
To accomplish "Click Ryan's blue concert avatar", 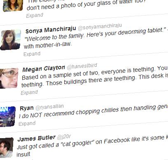I will (7, 117).
